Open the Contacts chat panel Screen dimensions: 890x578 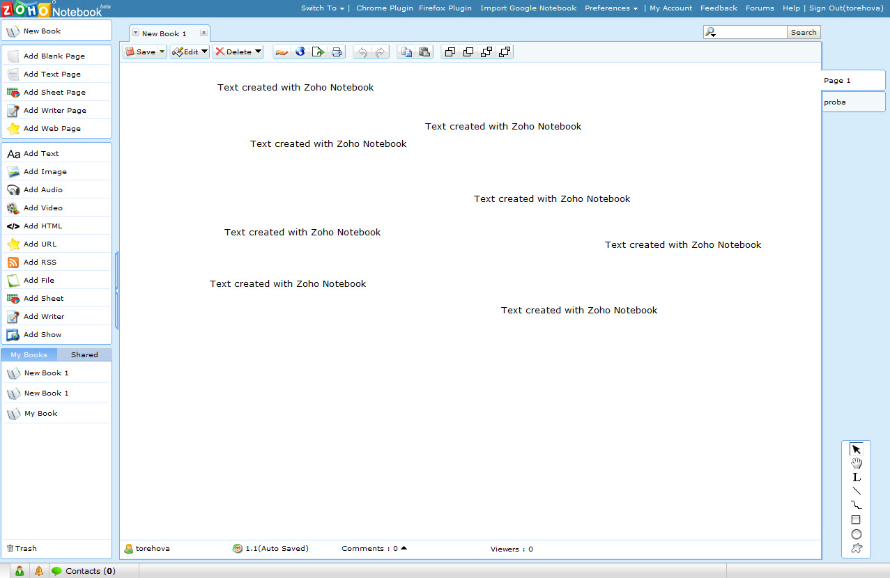(84, 571)
